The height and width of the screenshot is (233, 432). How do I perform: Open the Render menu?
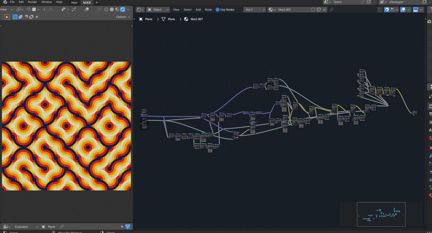click(32, 2)
